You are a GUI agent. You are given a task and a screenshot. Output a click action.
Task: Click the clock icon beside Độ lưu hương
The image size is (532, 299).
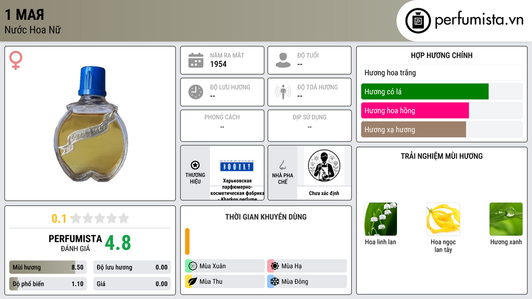(196, 92)
